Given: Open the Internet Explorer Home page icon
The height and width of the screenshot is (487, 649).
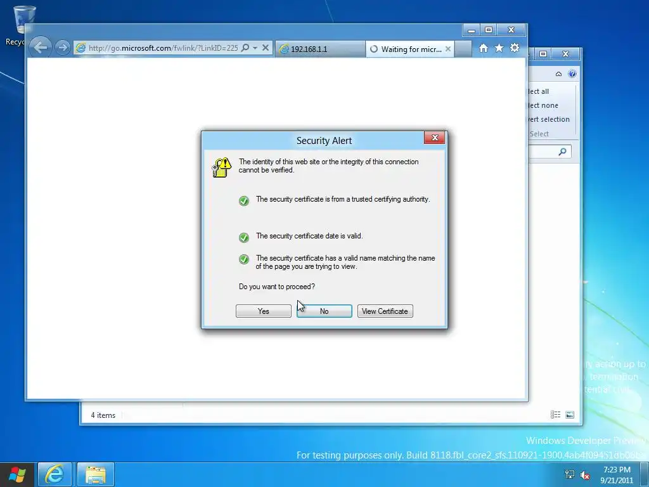Looking at the screenshot, I should pos(484,48).
